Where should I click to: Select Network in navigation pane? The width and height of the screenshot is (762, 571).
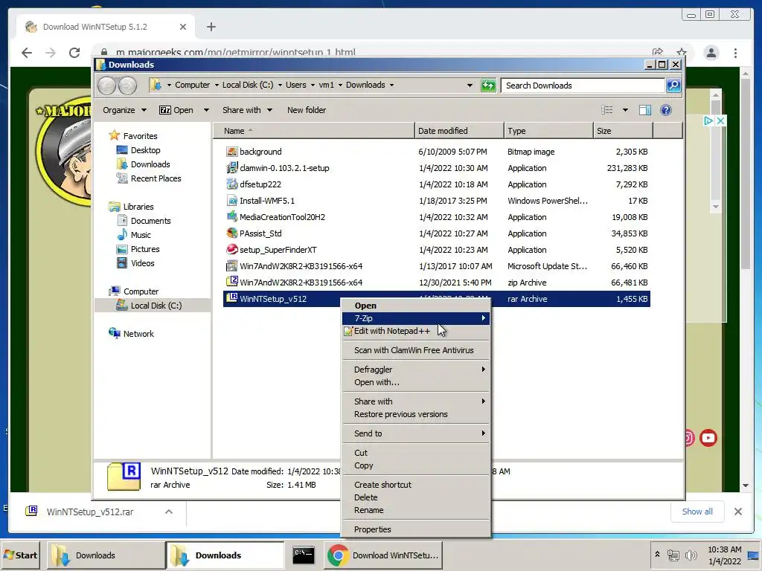pos(138,334)
